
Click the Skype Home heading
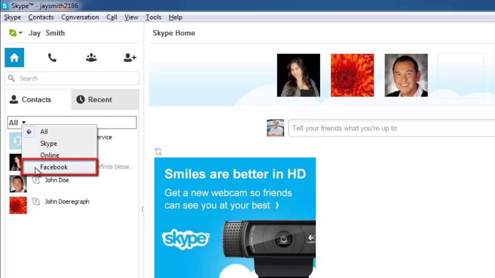coord(174,33)
